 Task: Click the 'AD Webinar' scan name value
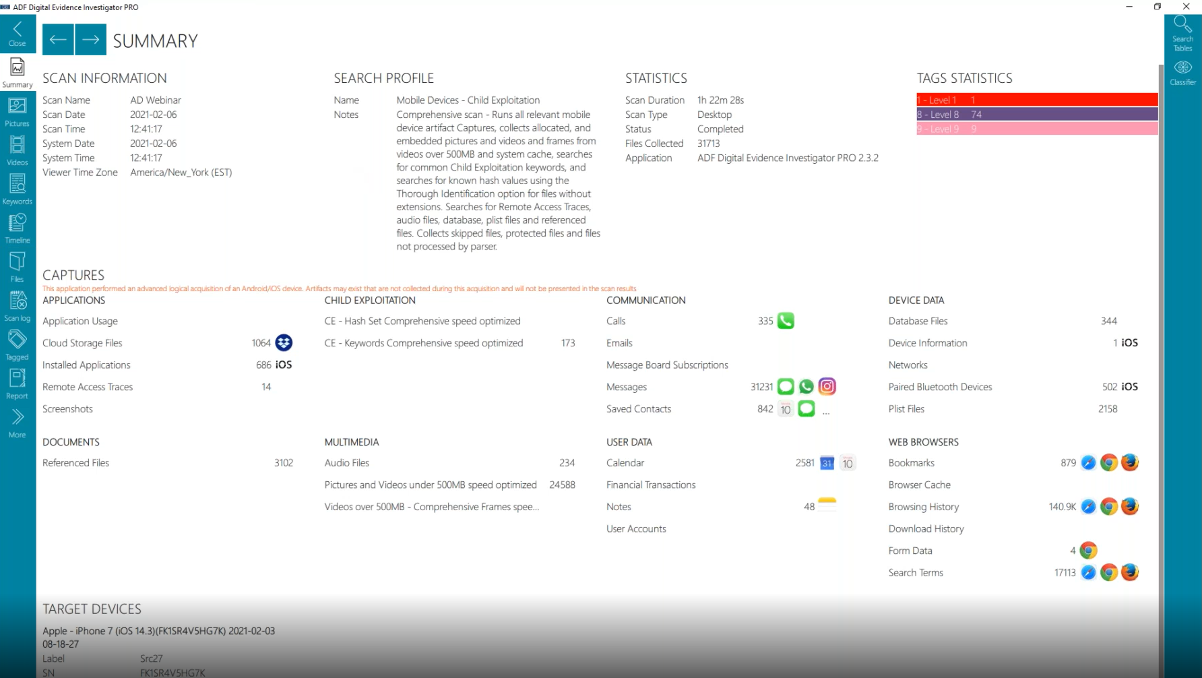pos(156,100)
